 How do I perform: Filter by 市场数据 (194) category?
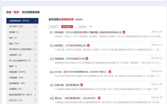pyautogui.click(x=22, y=77)
